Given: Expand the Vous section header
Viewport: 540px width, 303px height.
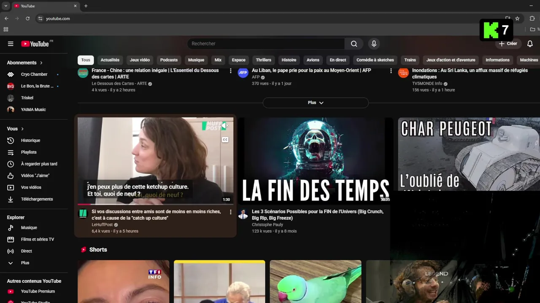Looking at the screenshot, I should [16, 129].
